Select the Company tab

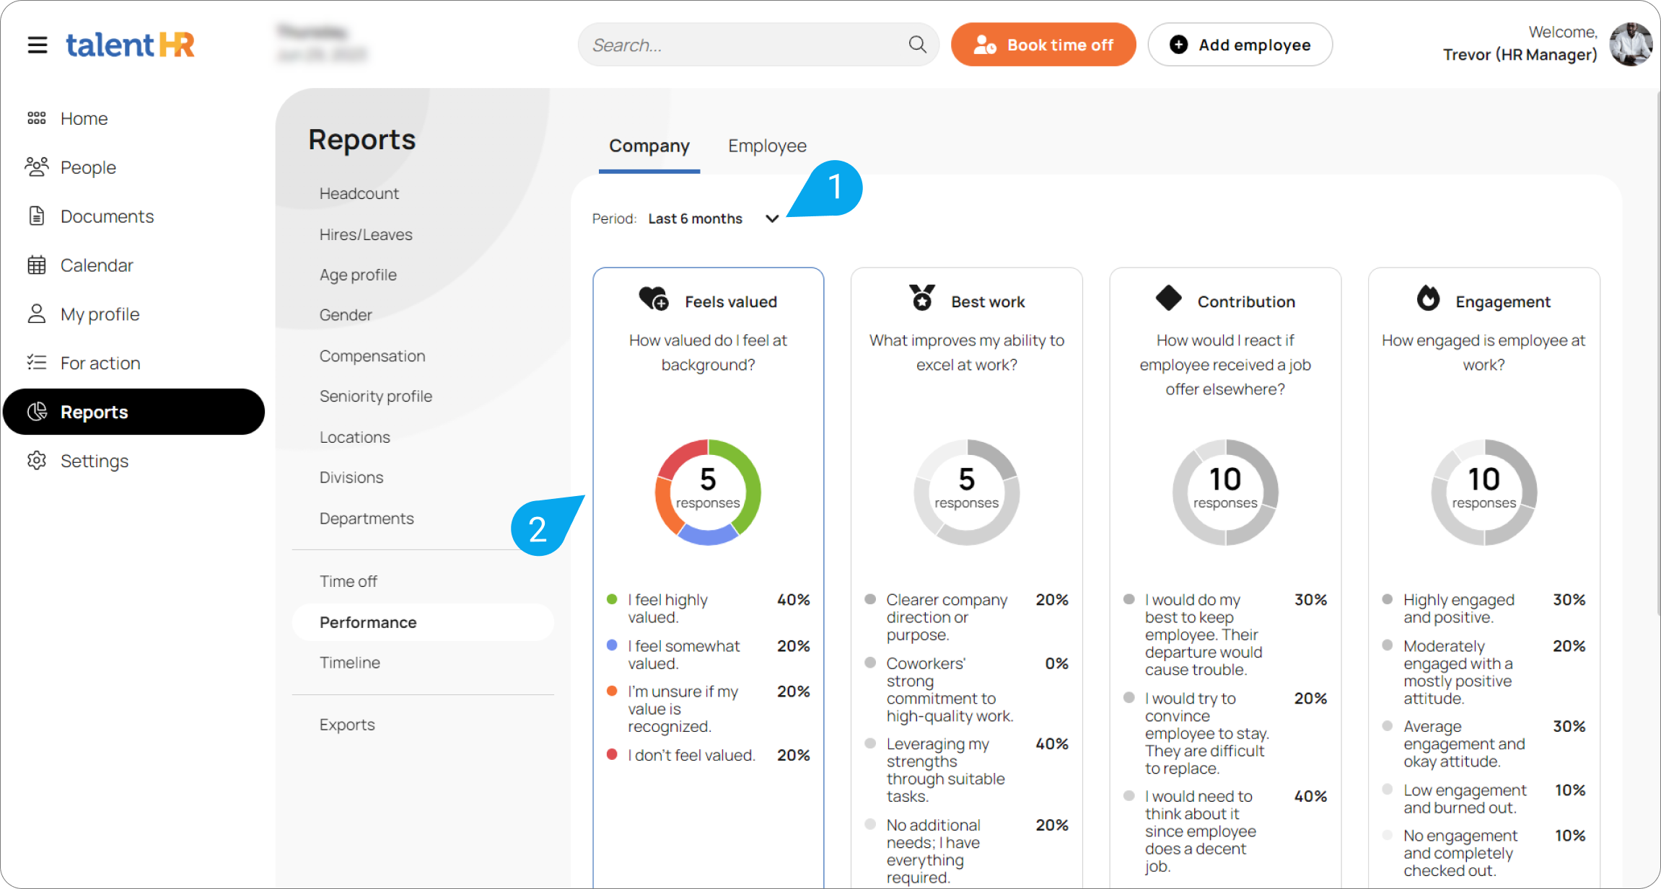click(x=649, y=146)
